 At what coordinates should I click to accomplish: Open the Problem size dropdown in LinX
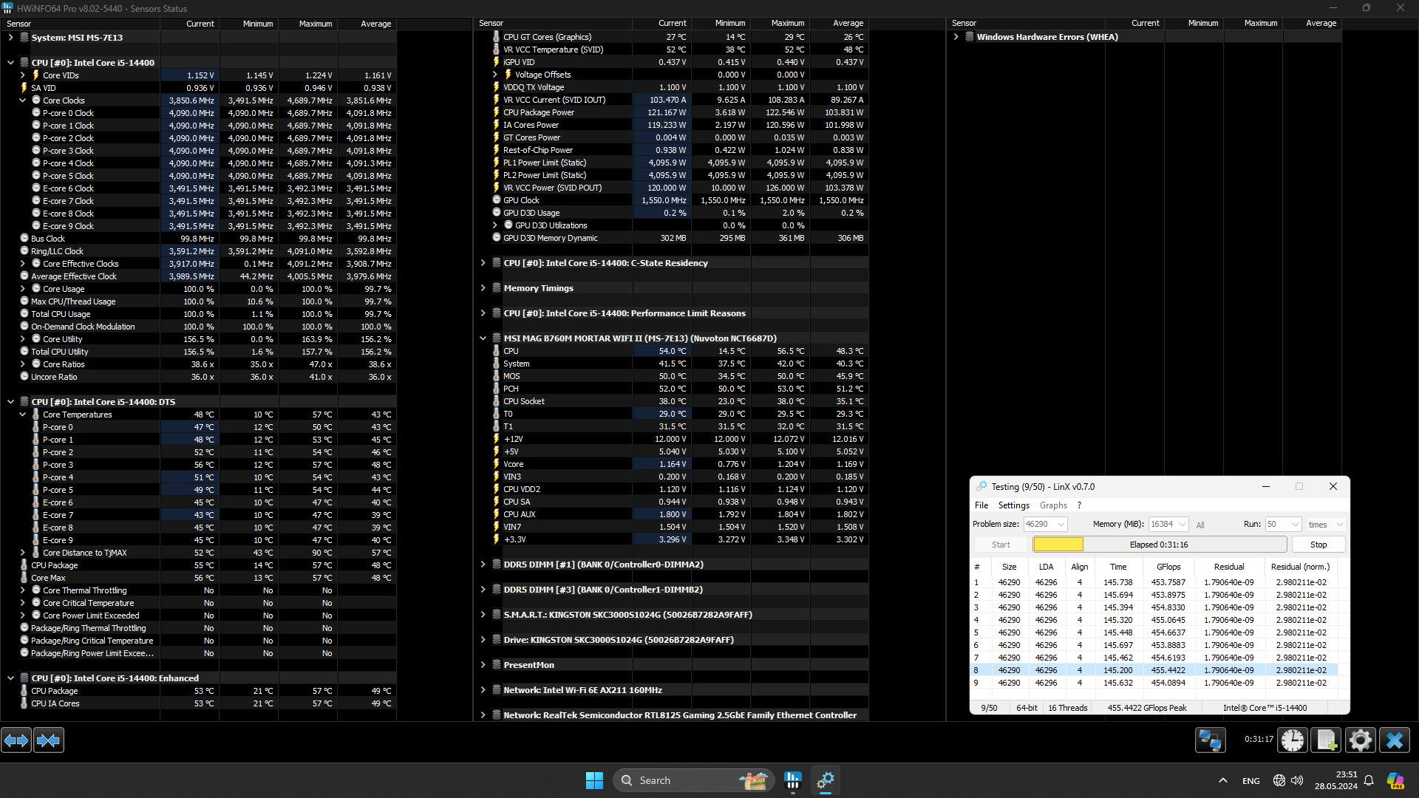point(1061,524)
